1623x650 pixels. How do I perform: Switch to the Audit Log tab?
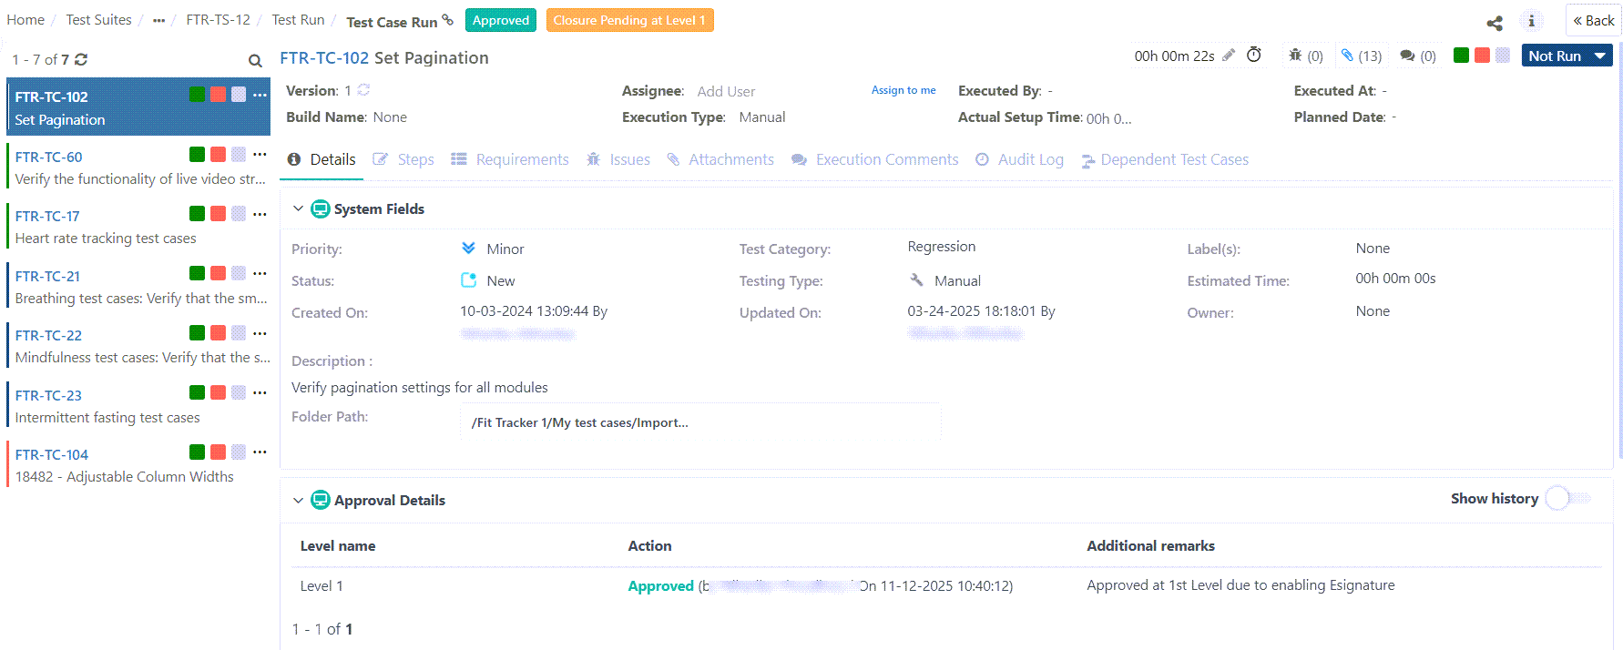[1019, 159]
